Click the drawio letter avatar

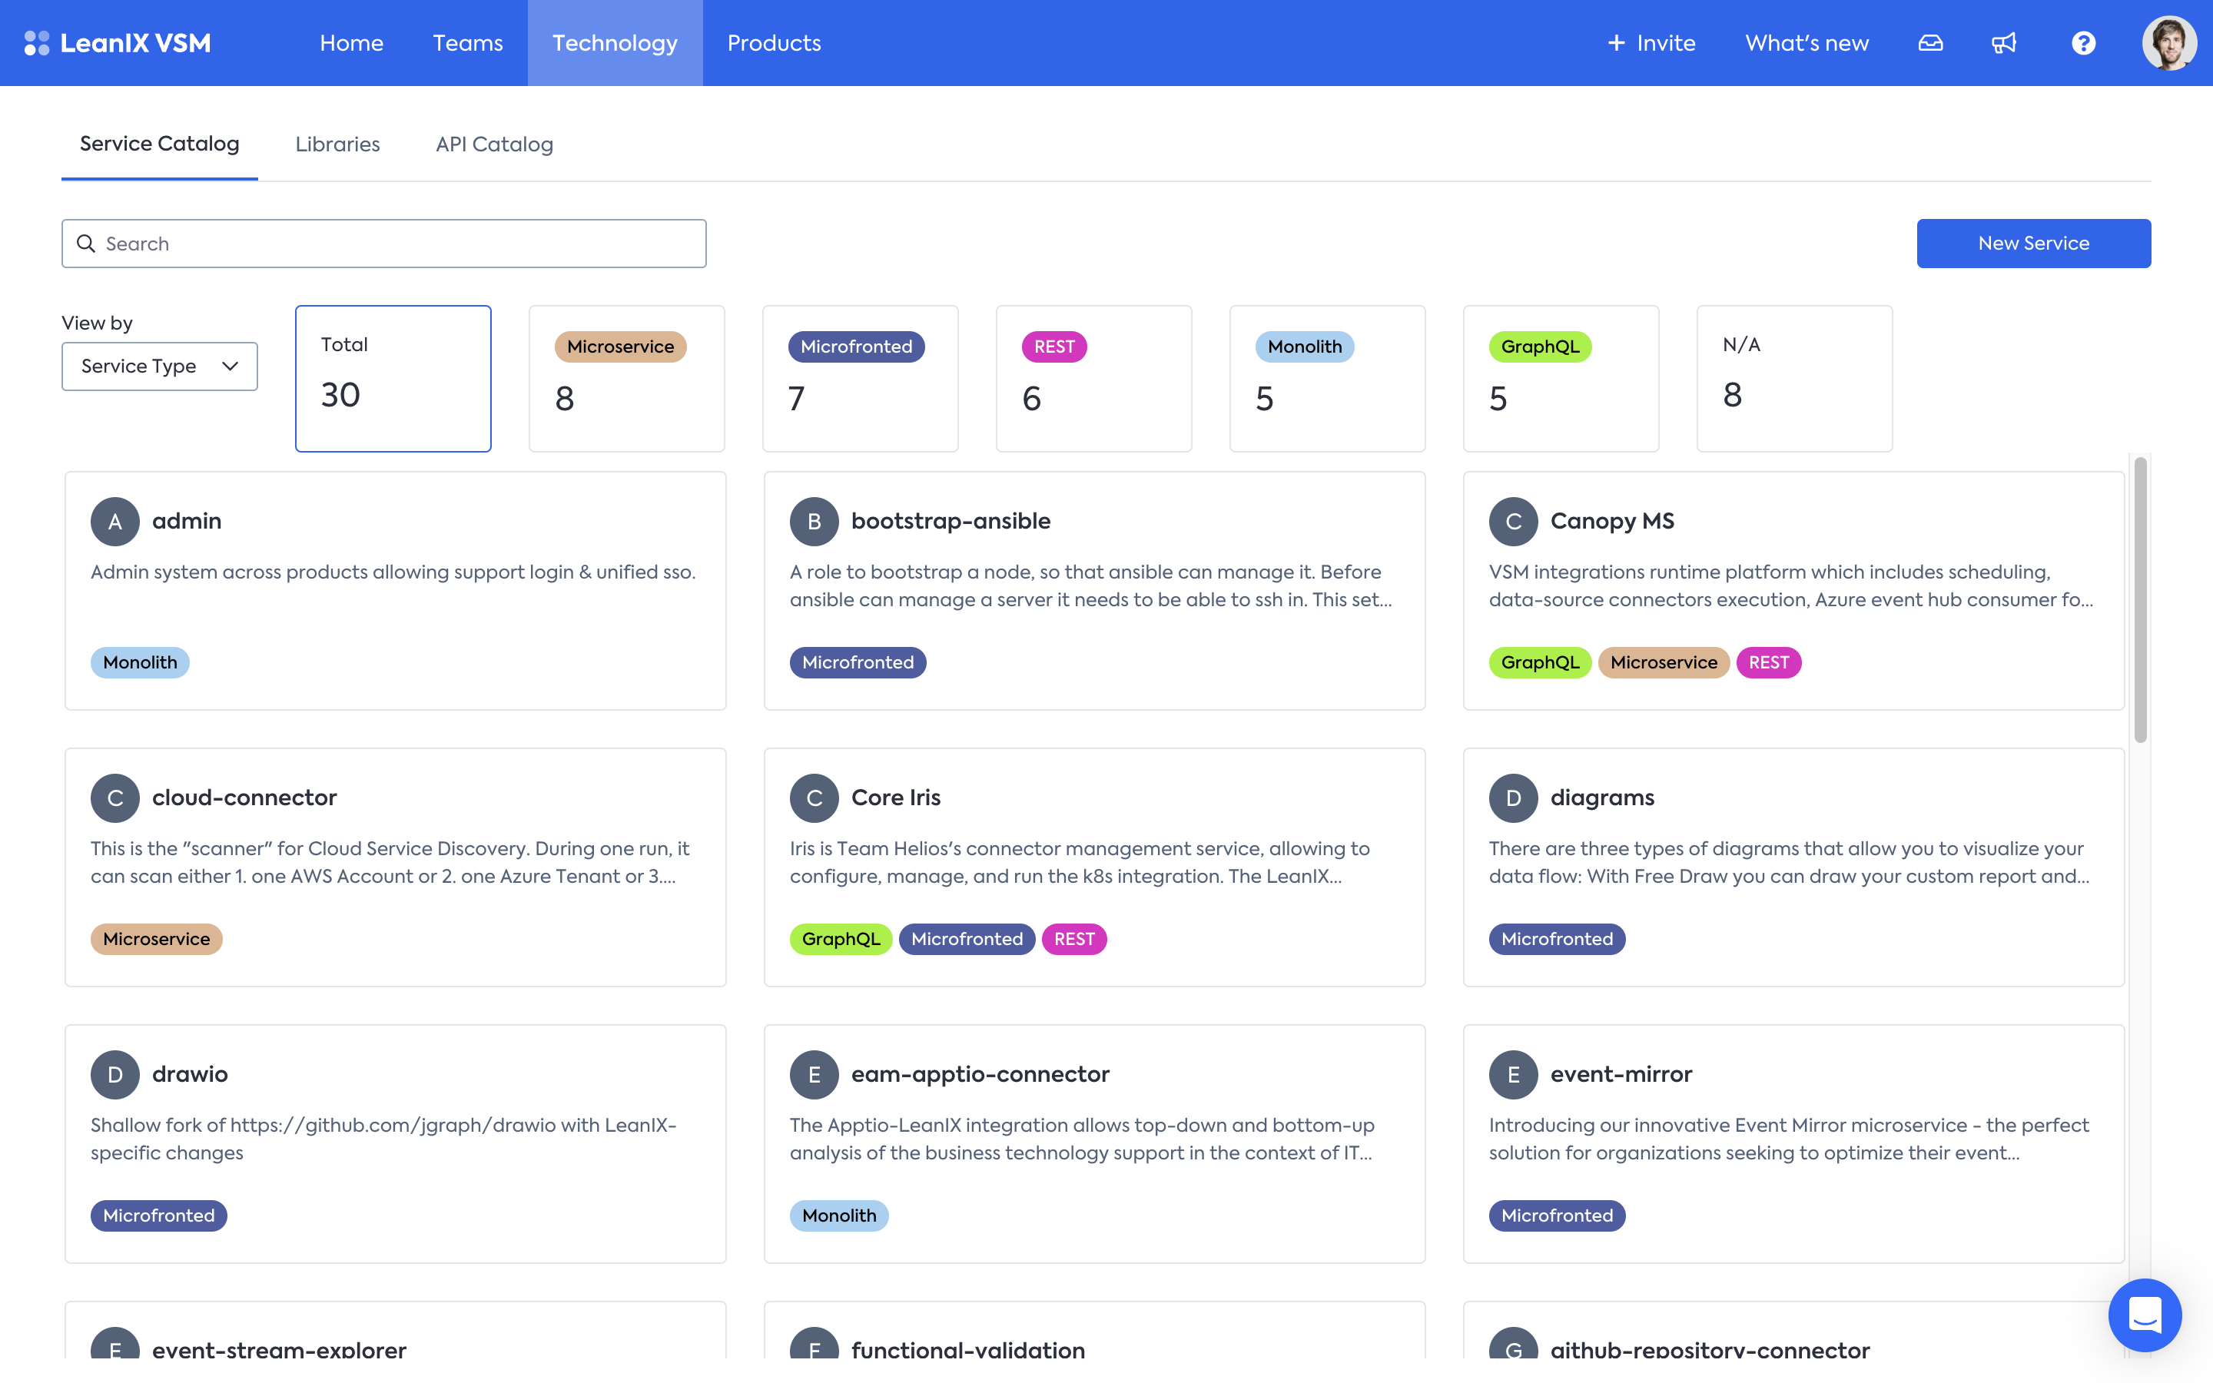115,1075
